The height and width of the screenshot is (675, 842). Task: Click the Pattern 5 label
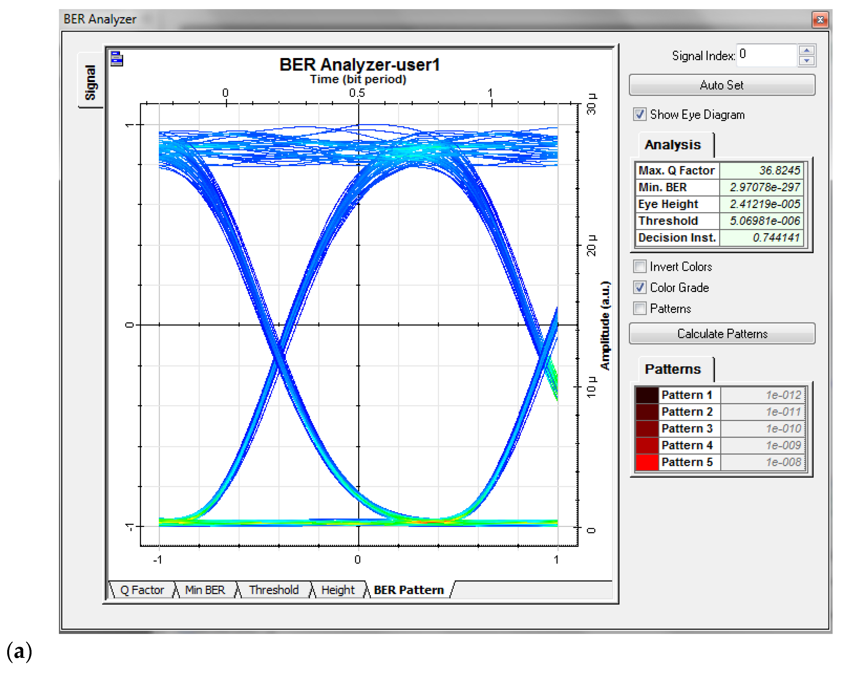[x=689, y=462]
